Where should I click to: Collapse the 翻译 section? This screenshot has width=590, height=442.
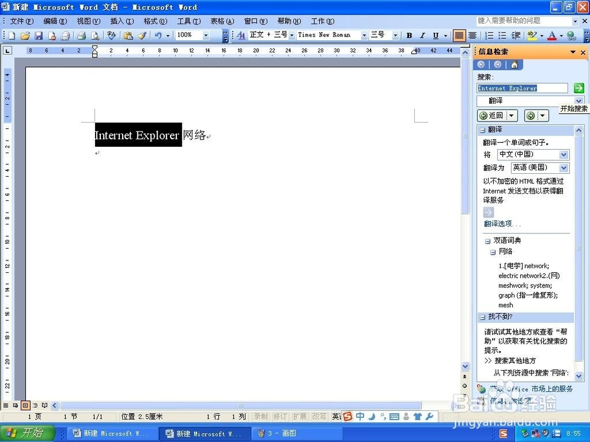[x=483, y=130]
